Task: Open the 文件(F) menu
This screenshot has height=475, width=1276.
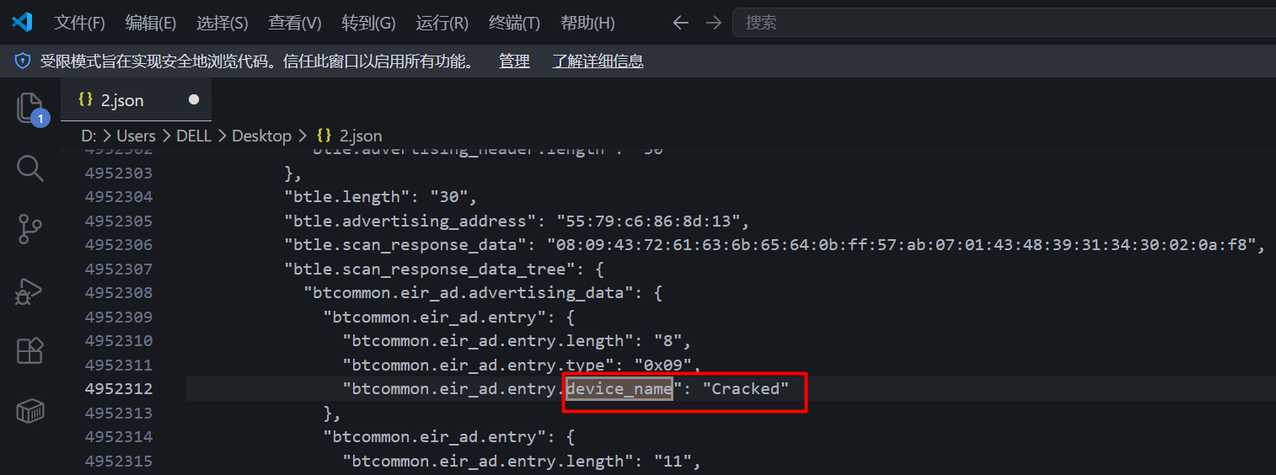Action: (79, 23)
